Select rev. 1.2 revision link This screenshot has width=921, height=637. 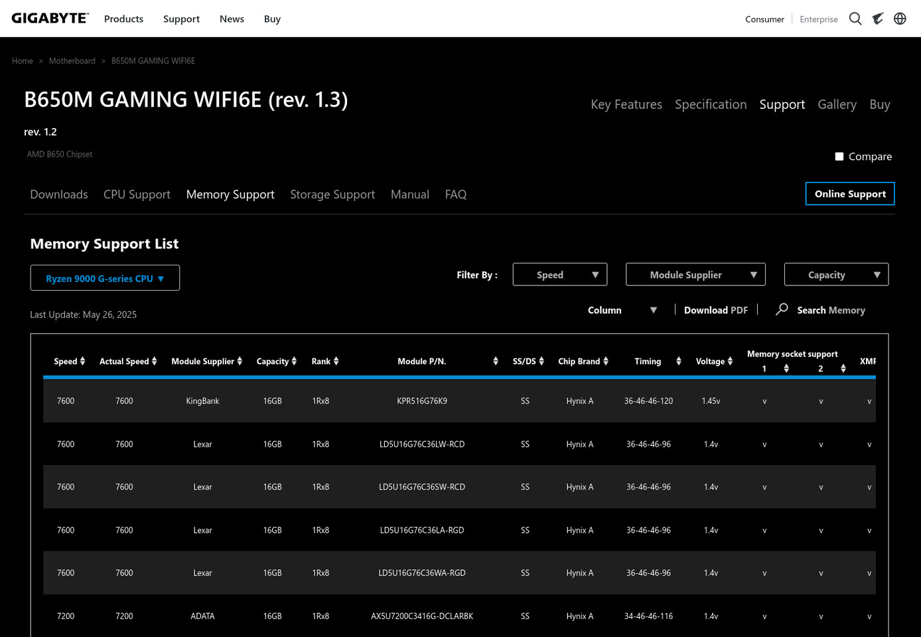pyautogui.click(x=40, y=132)
